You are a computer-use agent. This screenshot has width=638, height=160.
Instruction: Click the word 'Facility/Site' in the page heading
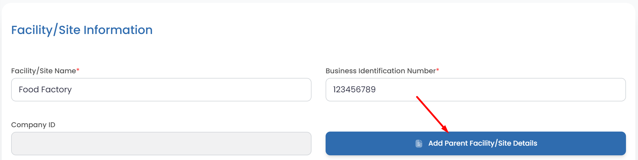point(45,30)
